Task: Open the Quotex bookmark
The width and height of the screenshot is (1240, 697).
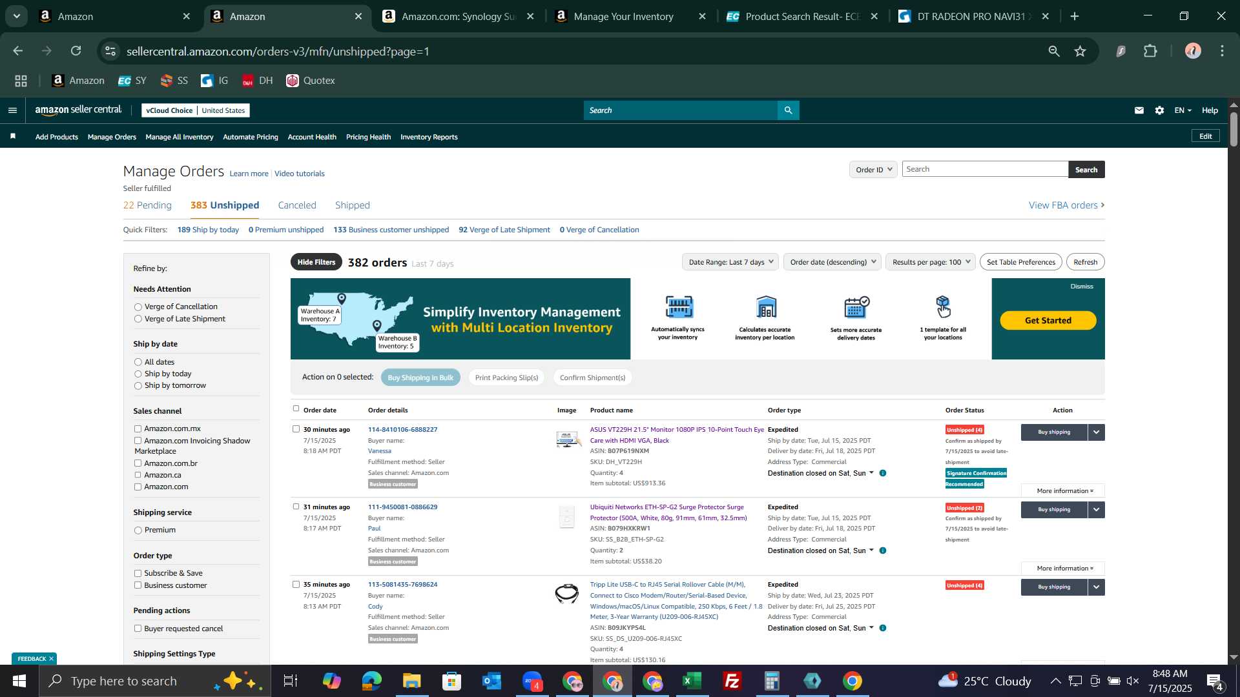Action: click(x=311, y=81)
